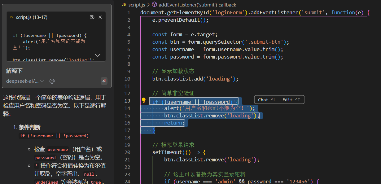Click line number 20 in the gutter

point(127,152)
